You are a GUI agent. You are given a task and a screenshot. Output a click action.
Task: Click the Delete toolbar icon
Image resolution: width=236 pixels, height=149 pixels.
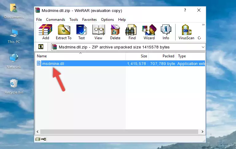[115, 32]
